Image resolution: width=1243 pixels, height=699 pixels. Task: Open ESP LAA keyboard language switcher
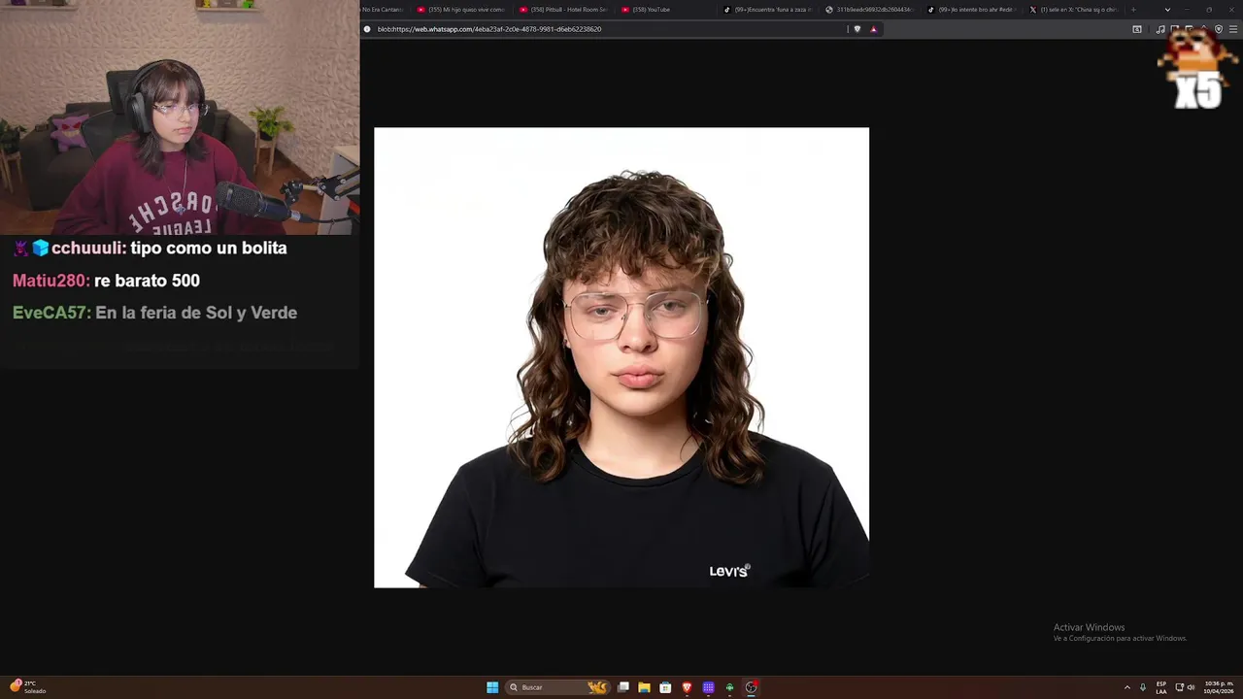[1161, 687]
